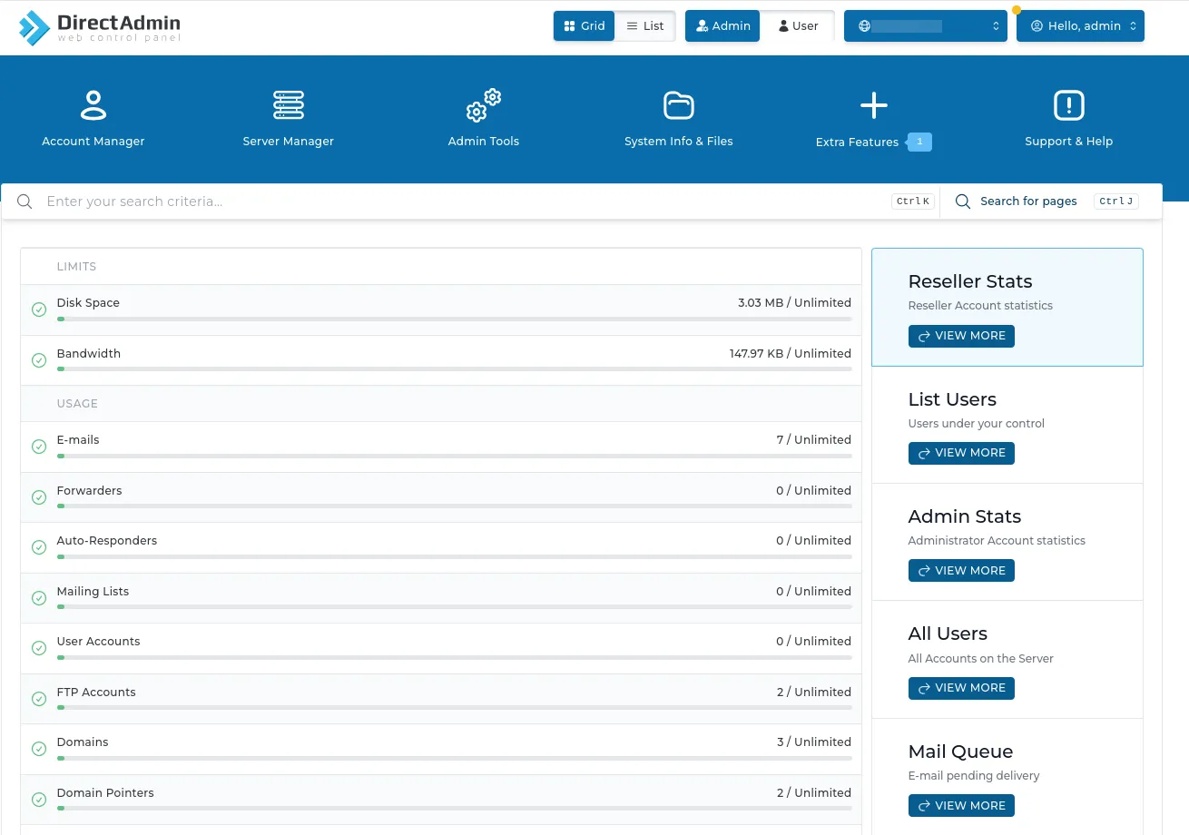Image resolution: width=1189 pixels, height=835 pixels.
Task: Select the Admin access level tab
Action: (722, 26)
